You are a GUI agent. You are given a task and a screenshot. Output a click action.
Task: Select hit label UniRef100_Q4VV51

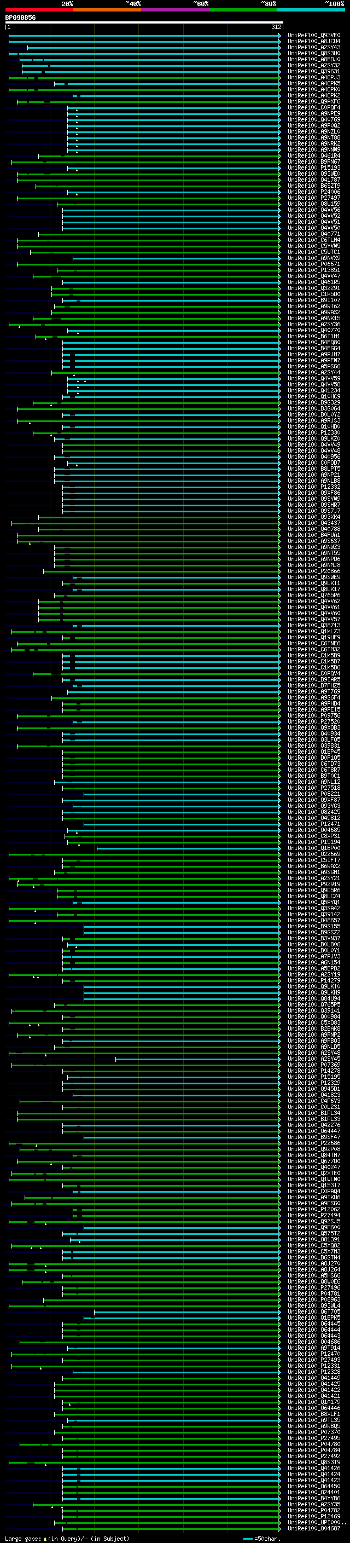(x=314, y=222)
